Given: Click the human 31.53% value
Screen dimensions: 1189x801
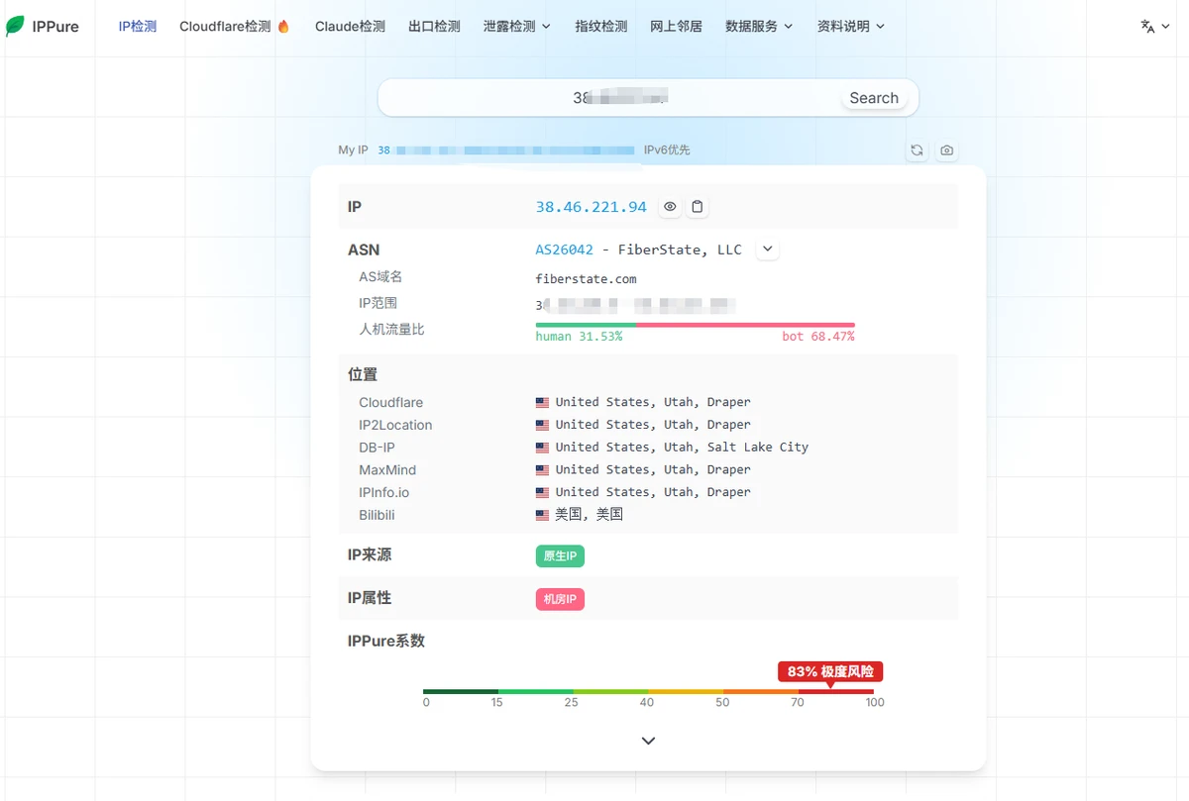Looking at the screenshot, I should pos(579,337).
